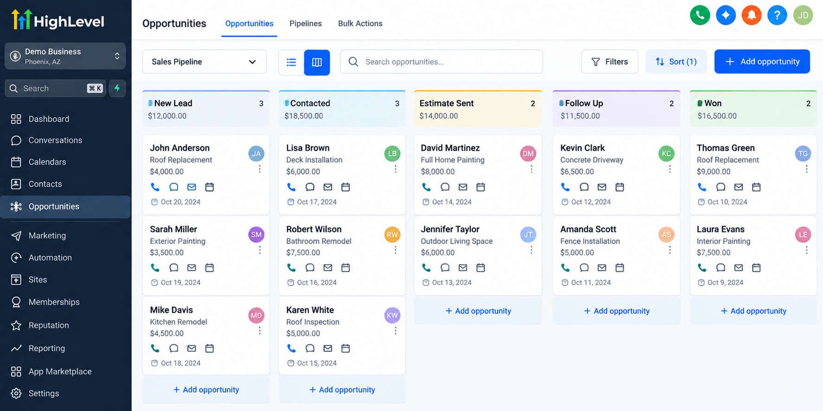This screenshot has height=411, width=823.
Task: Open the blue AI sparkle assistant icon
Action: (726, 15)
